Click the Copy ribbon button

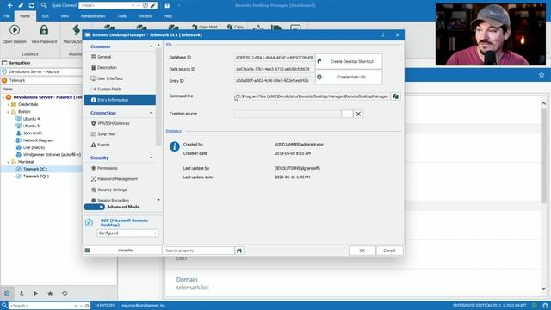click(x=235, y=27)
